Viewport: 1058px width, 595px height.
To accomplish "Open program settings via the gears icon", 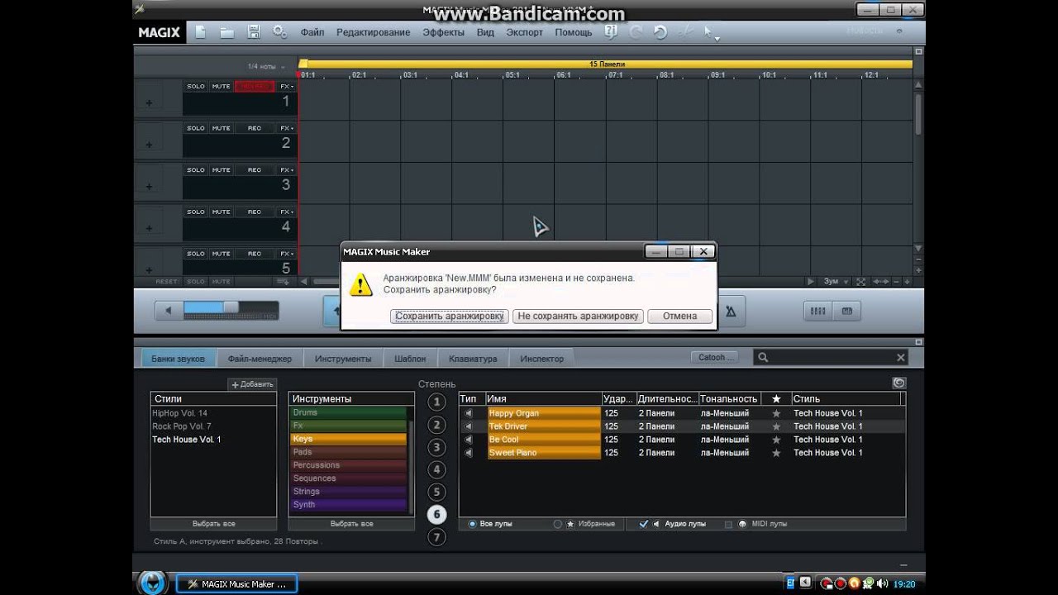I will 279,32.
